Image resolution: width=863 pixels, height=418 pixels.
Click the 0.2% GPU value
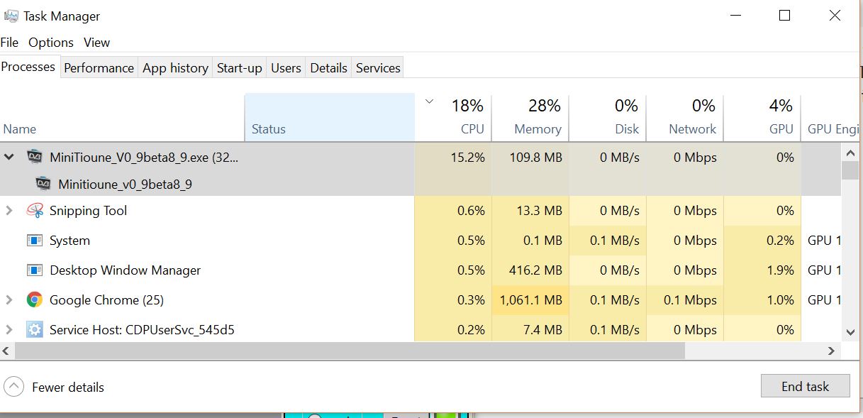coord(780,241)
